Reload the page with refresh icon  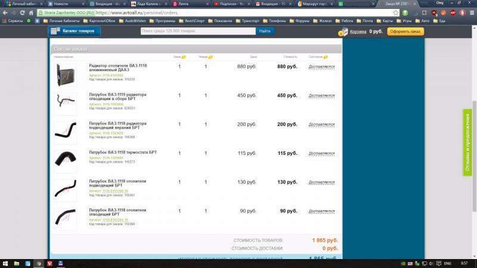(22, 13)
